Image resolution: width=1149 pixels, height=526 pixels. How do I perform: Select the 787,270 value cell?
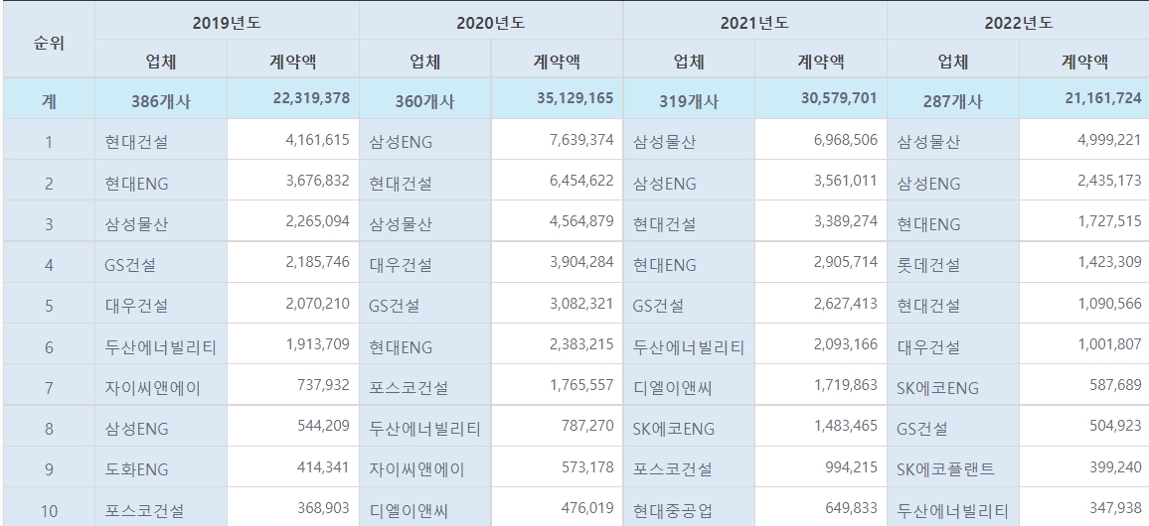click(x=557, y=425)
